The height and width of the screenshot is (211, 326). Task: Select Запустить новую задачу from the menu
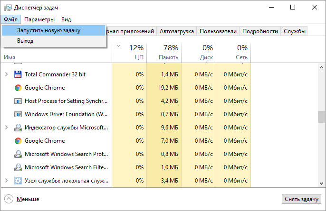pyautogui.click(x=48, y=30)
